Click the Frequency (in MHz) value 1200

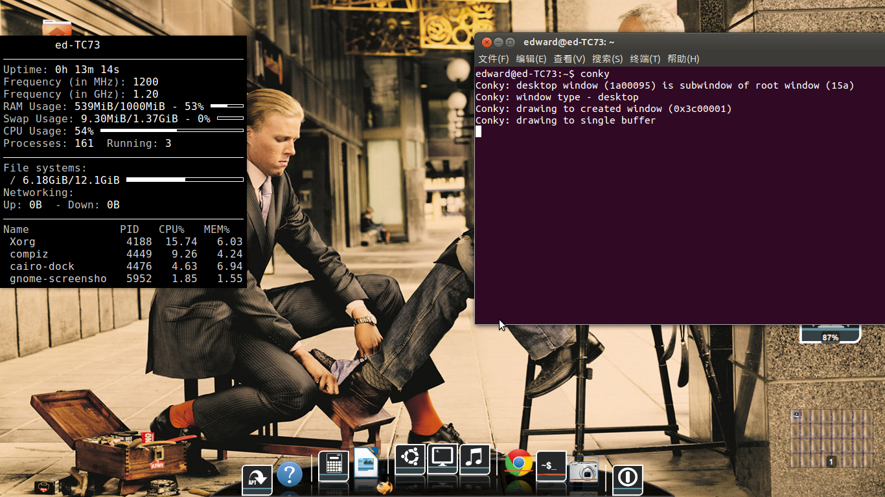coord(146,82)
